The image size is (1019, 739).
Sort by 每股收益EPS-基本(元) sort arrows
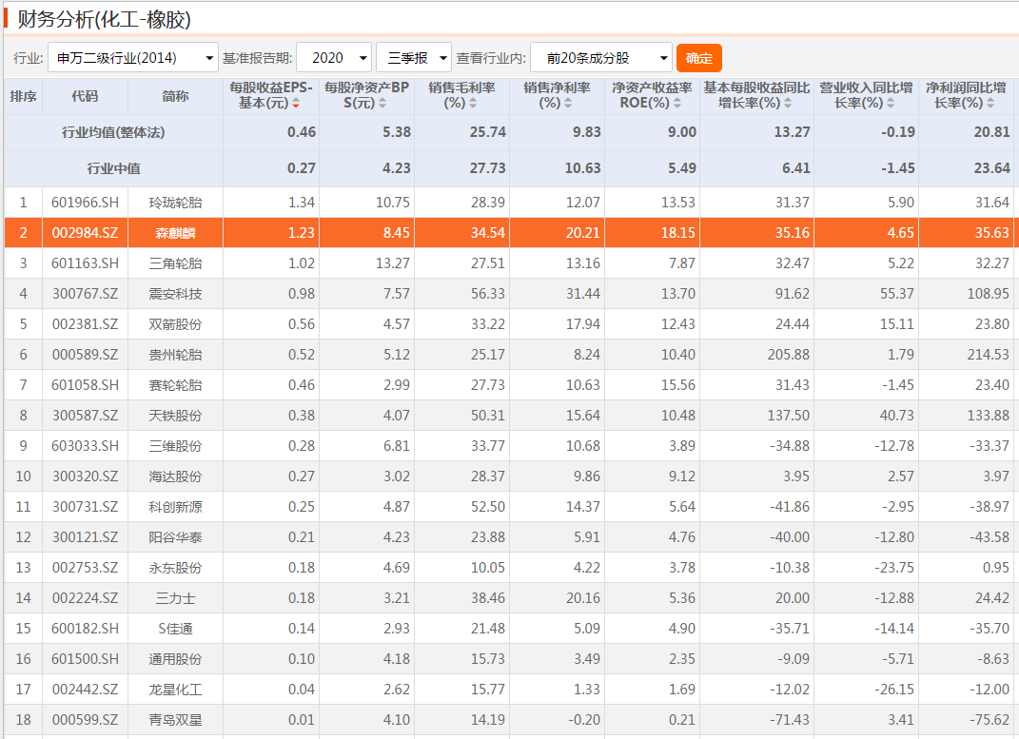click(296, 104)
